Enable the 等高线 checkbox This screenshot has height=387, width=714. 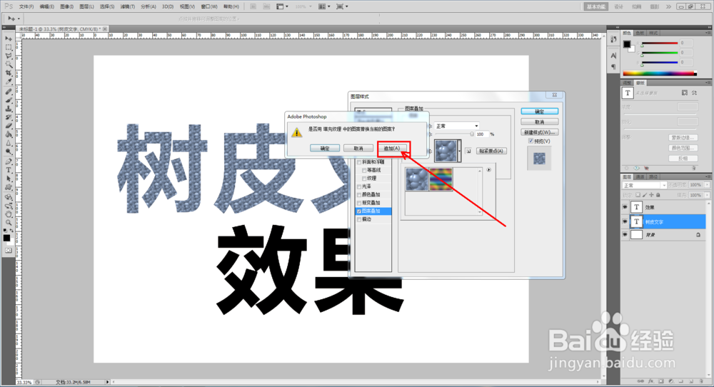point(364,170)
